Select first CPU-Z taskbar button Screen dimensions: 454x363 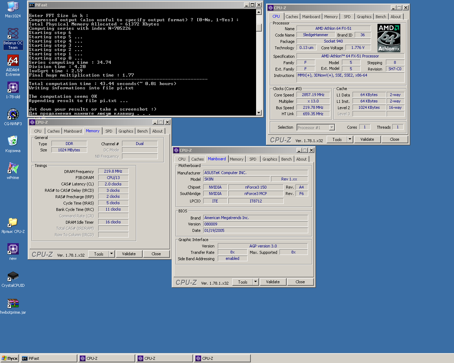pos(107,358)
